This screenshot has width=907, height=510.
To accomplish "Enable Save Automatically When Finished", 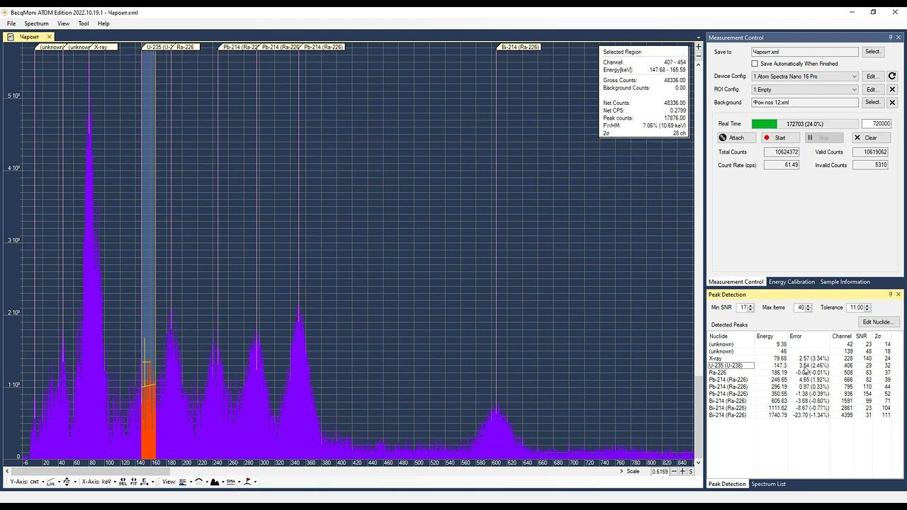I will 755,64.
